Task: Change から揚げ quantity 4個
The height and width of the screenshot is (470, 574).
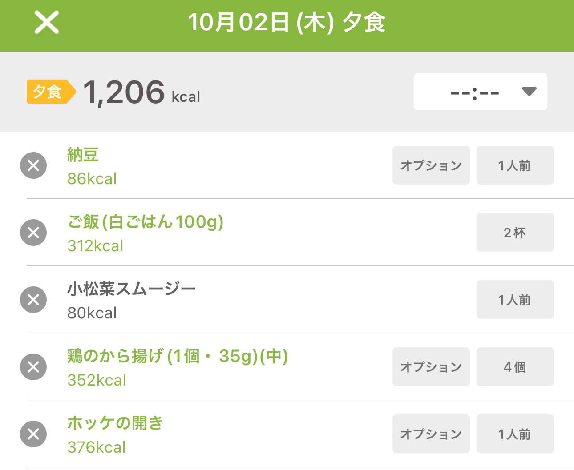Action: coord(515,367)
